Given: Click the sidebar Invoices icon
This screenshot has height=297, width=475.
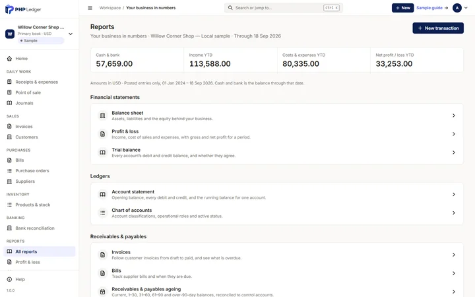Looking at the screenshot, I should pos(9,126).
